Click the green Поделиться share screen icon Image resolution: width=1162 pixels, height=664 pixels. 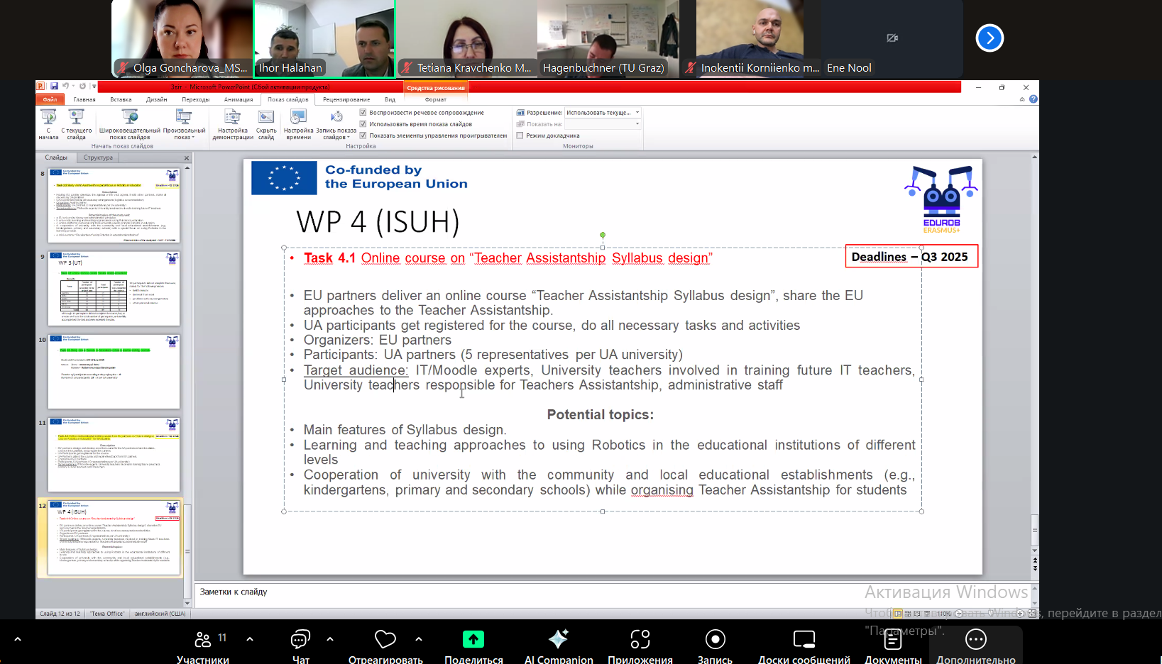(473, 640)
